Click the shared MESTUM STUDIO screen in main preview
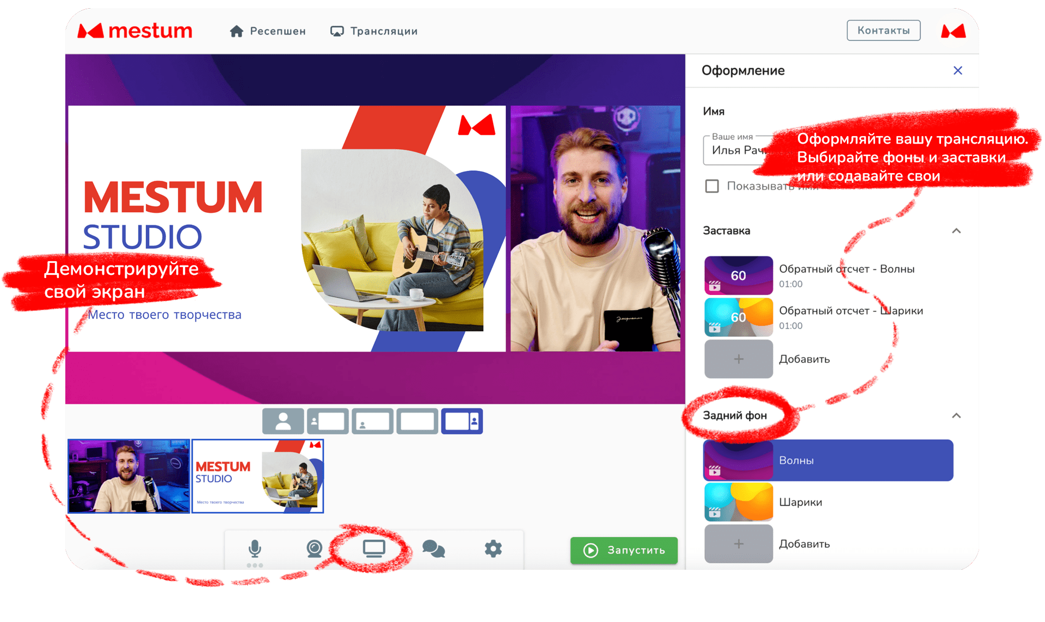 [287, 229]
